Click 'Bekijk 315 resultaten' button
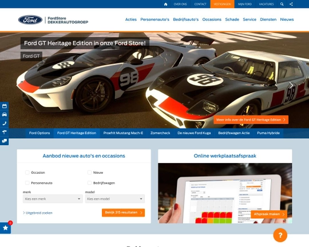309x247 pixels. click(124, 213)
